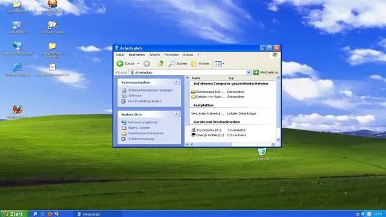Open the Software task link
386x217 pixels.
[x=134, y=95]
